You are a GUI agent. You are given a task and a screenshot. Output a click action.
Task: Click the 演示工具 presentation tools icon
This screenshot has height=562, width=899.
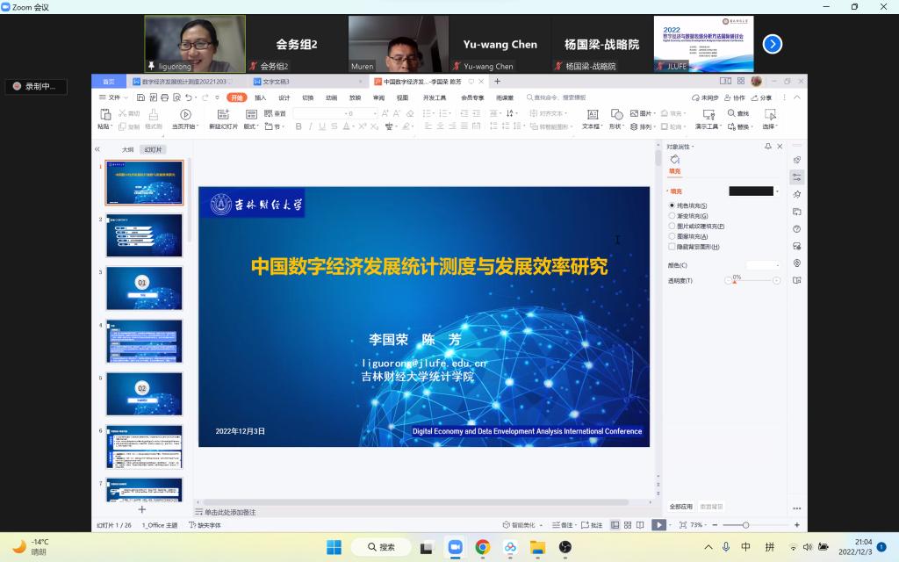pos(708,114)
